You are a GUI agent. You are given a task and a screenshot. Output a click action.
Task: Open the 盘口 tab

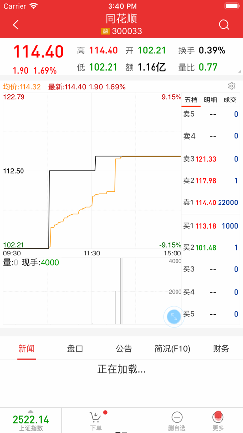click(75, 349)
